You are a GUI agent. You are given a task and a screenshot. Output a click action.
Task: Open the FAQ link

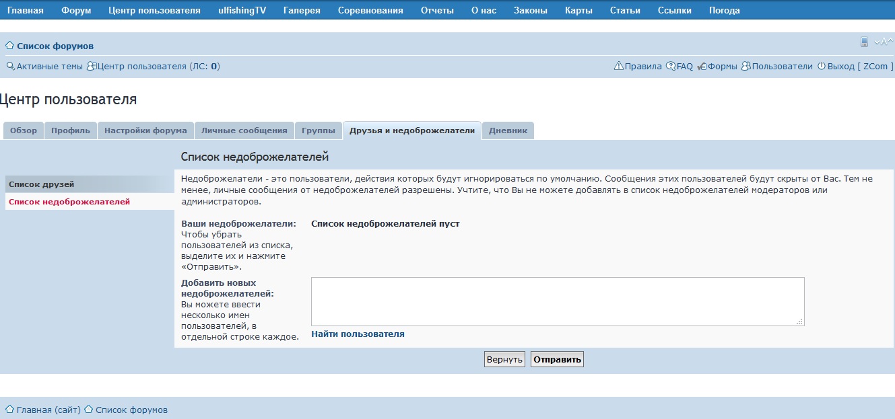point(685,67)
